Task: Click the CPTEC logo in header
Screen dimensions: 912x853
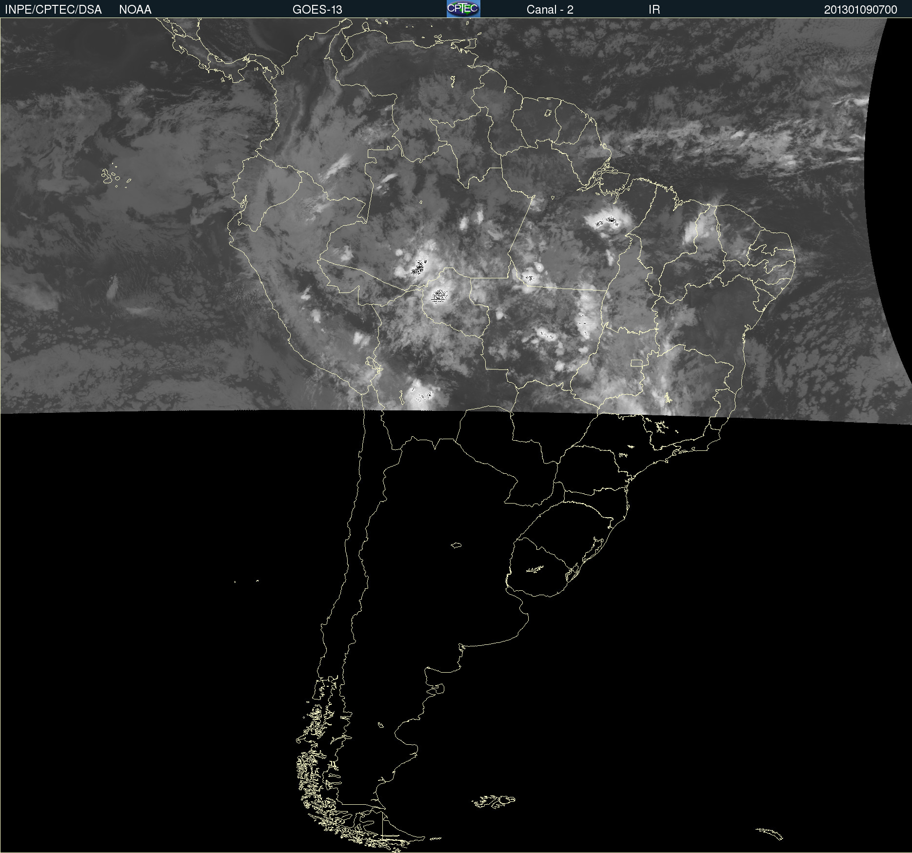Action: [x=463, y=9]
